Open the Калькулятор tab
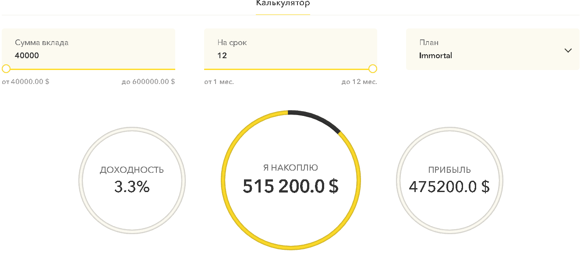The width and height of the screenshot is (580, 266). point(283,4)
